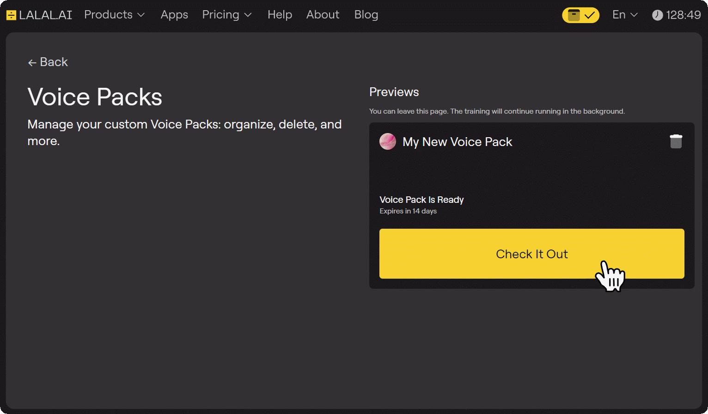Image resolution: width=708 pixels, height=414 pixels.
Task: Open the Help page
Action: point(280,15)
